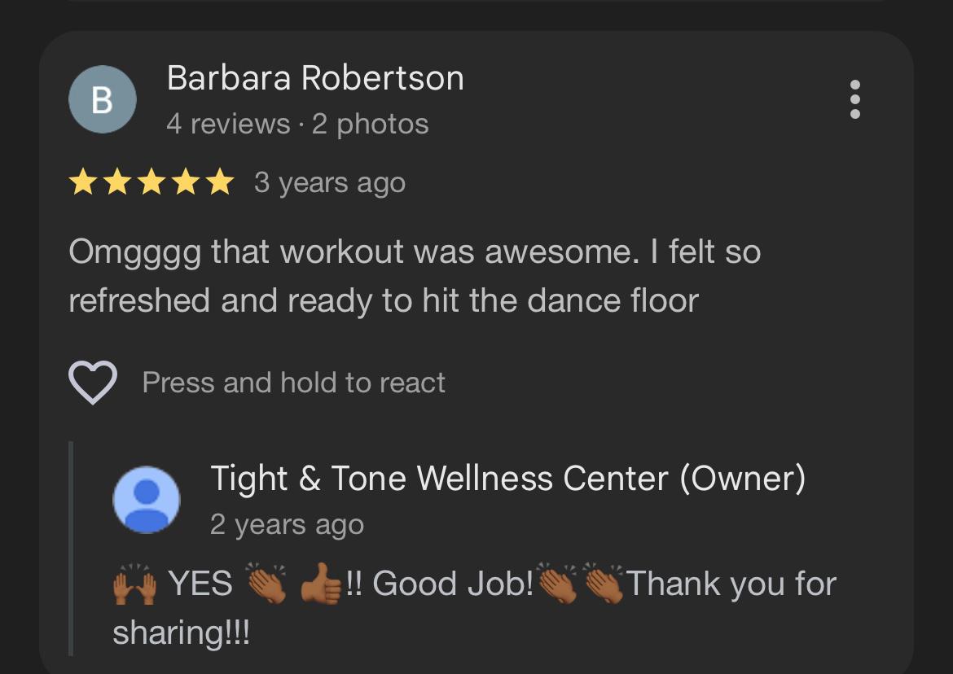Click the "2 years ago" reply timestamp

pos(287,524)
